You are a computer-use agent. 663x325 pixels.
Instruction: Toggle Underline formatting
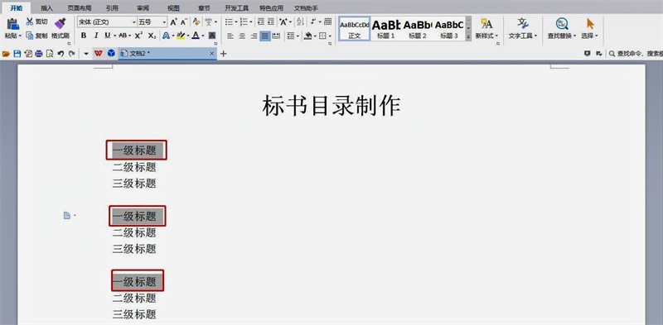point(108,36)
